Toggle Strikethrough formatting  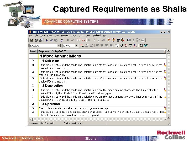tap(103, 40)
